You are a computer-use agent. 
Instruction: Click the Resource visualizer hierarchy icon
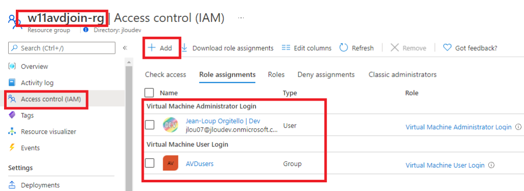click(x=12, y=132)
